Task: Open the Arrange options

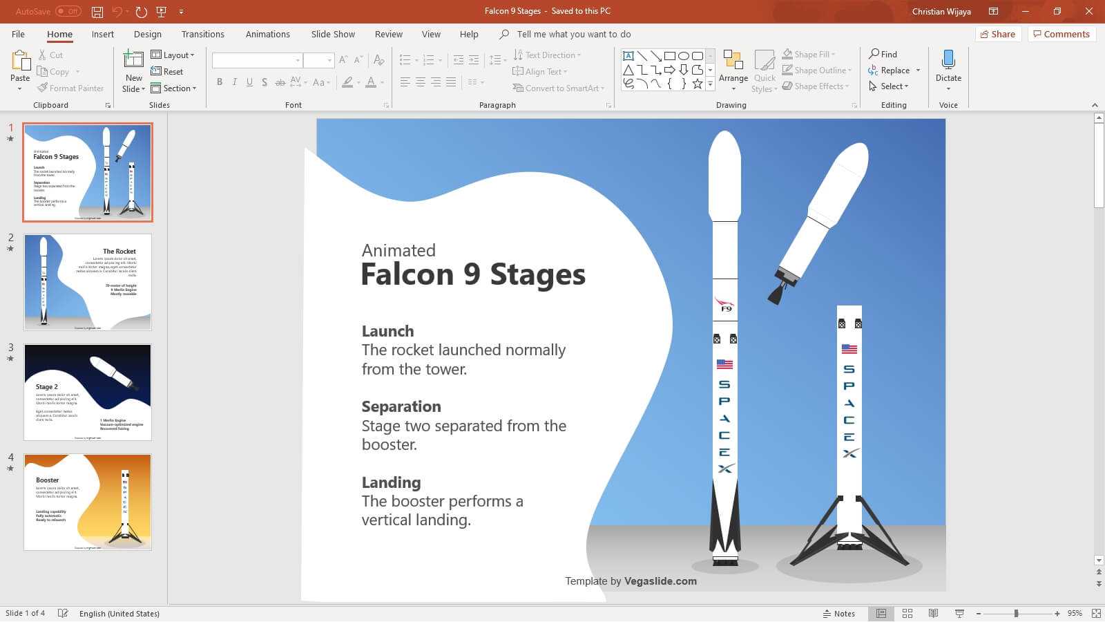Action: click(733, 71)
